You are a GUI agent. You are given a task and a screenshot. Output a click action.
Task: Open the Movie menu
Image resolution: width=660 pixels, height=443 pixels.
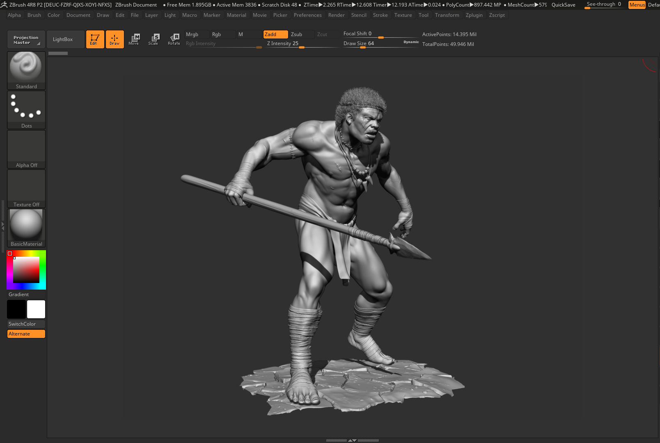260,15
